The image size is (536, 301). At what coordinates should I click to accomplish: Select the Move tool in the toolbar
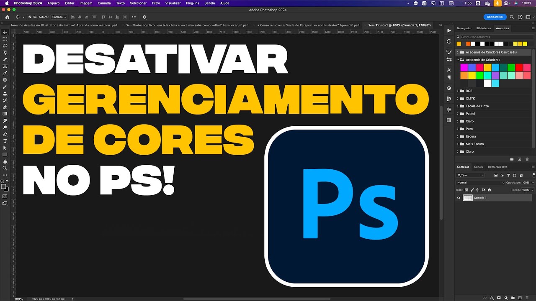pyautogui.click(x=5, y=32)
